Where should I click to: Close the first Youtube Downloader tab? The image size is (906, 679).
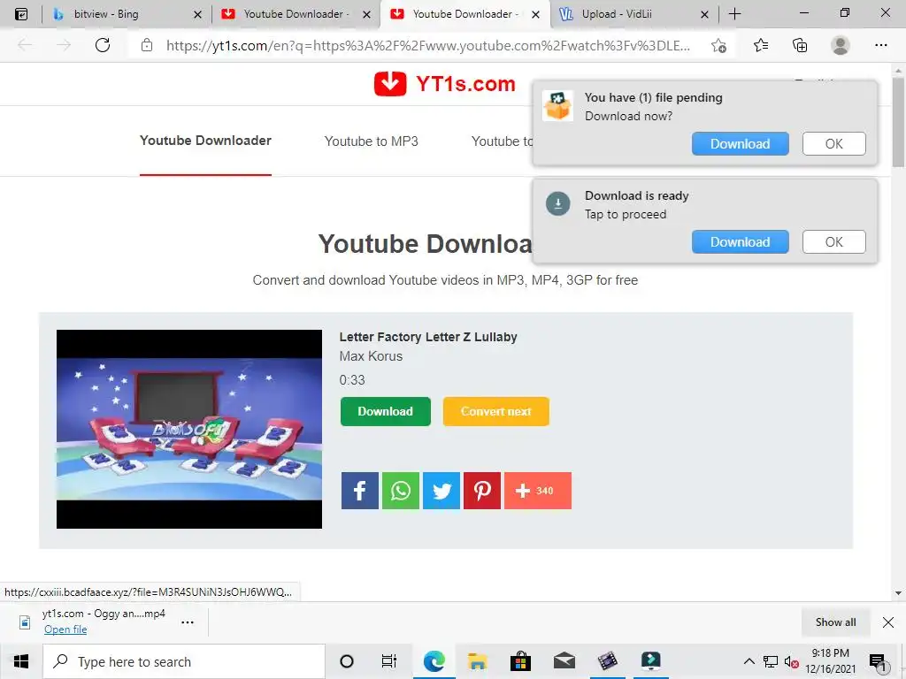tap(366, 14)
